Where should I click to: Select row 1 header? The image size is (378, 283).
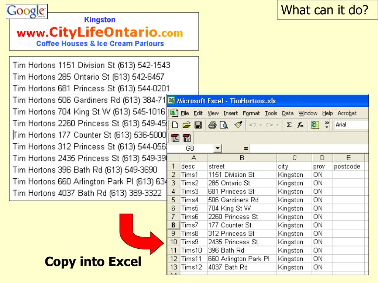tap(173, 166)
